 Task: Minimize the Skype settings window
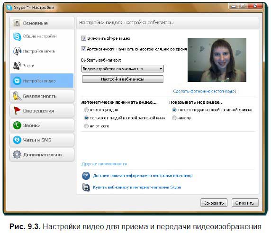(234, 6)
